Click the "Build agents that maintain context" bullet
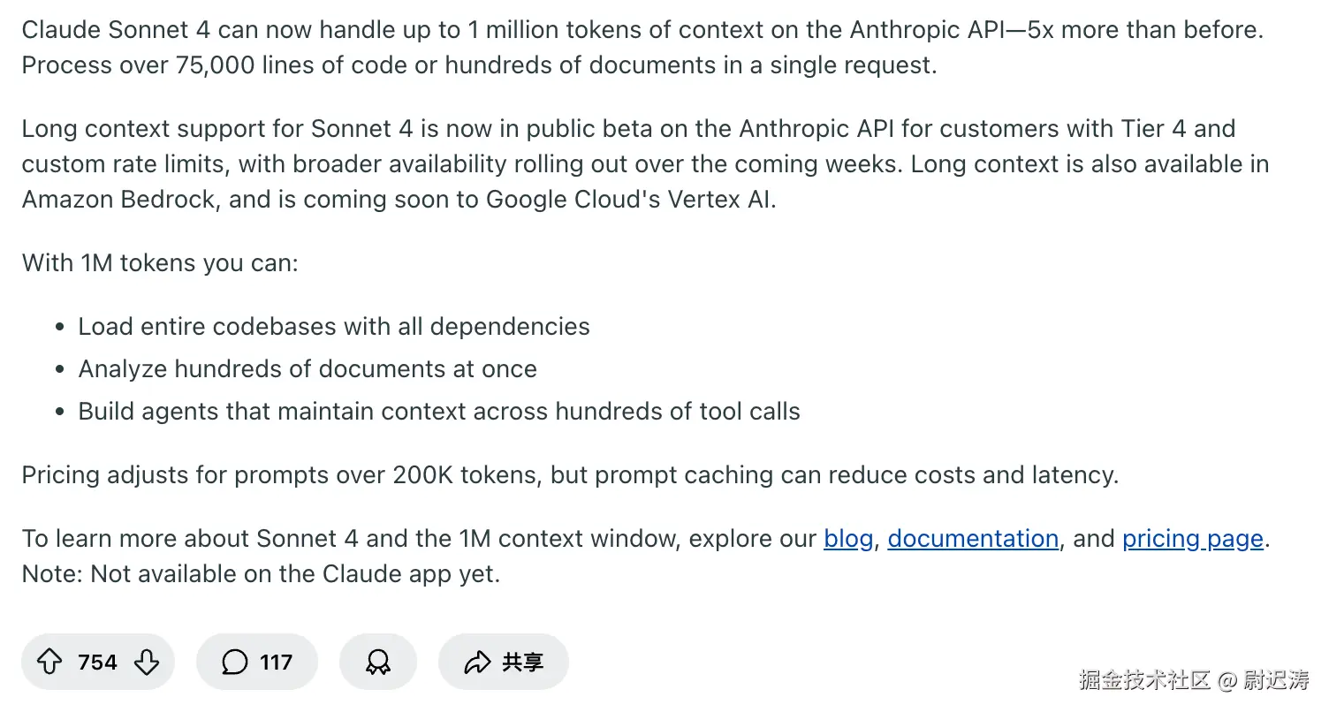 coord(439,412)
